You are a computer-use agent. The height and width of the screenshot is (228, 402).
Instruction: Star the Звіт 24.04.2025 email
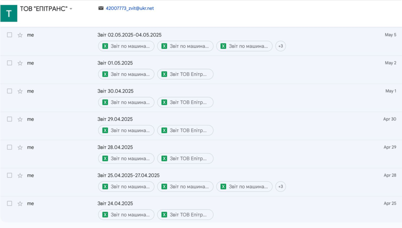click(20, 204)
